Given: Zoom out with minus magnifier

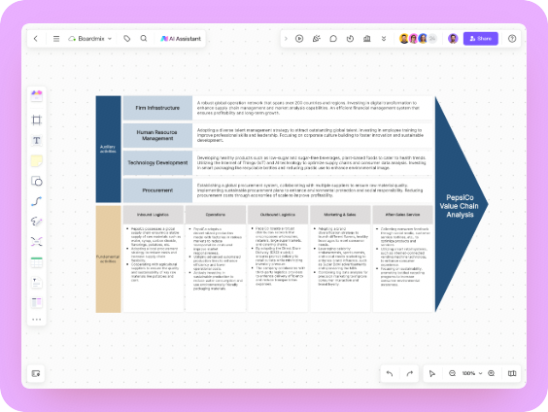Looking at the screenshot, I should (x=452, y=373).
